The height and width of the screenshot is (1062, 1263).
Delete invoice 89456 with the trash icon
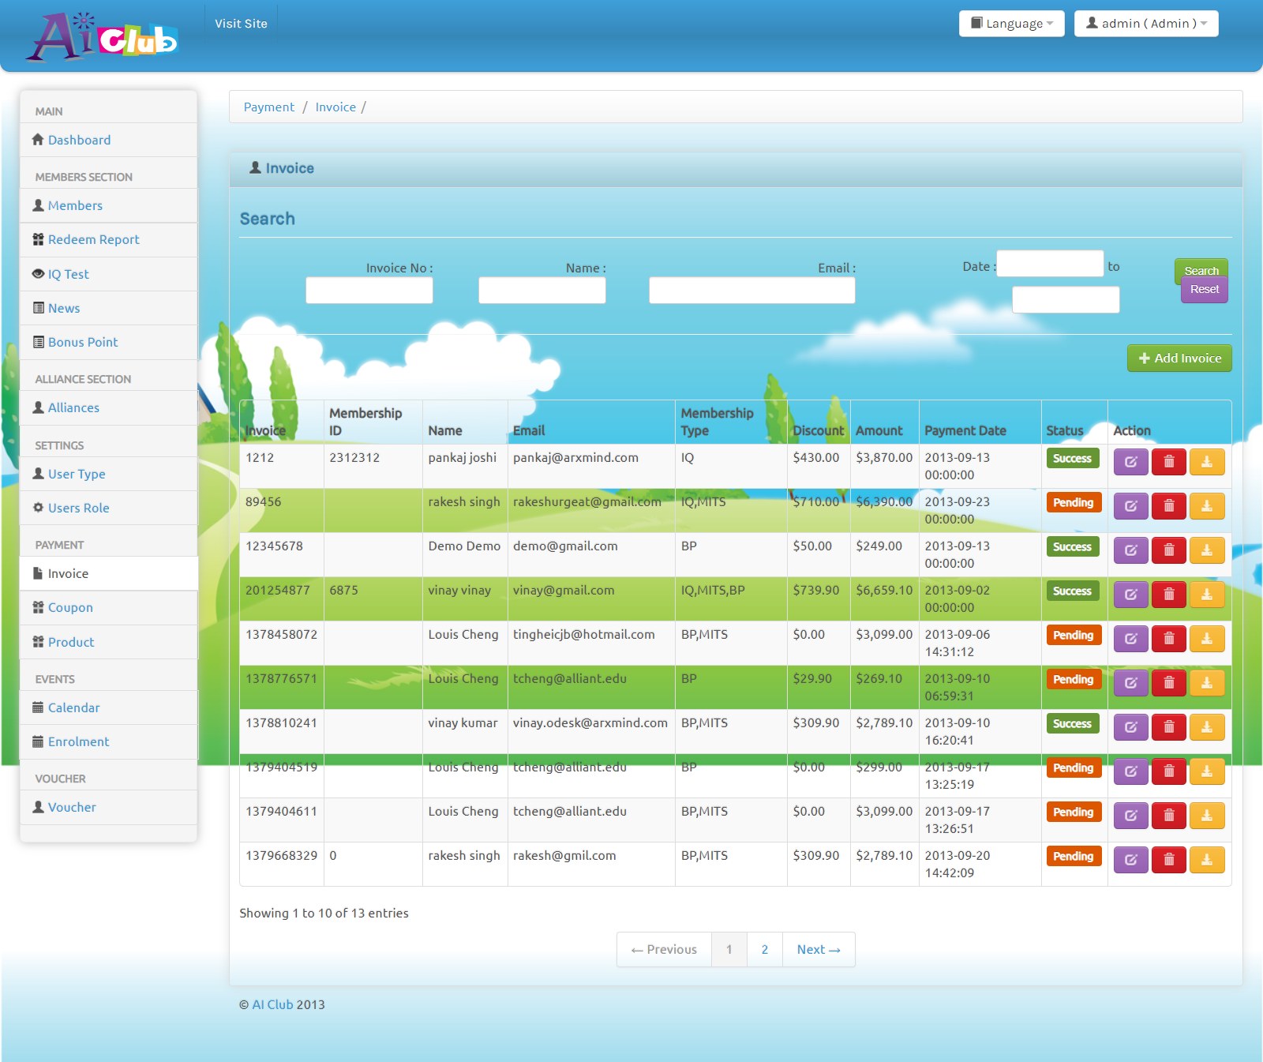click(x=1169, y=506)
